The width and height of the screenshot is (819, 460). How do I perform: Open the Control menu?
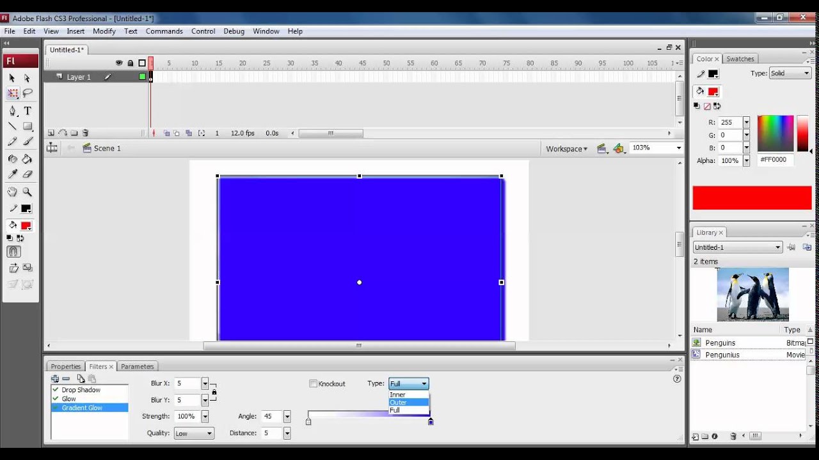click(x=203, y=31)
